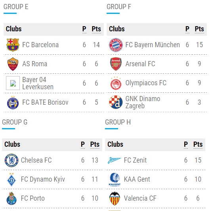Viewport: 210px width, 211px height.
Task: Click the Chelsea FC badge
Action: pyautogui.click(x=11, y=160)
